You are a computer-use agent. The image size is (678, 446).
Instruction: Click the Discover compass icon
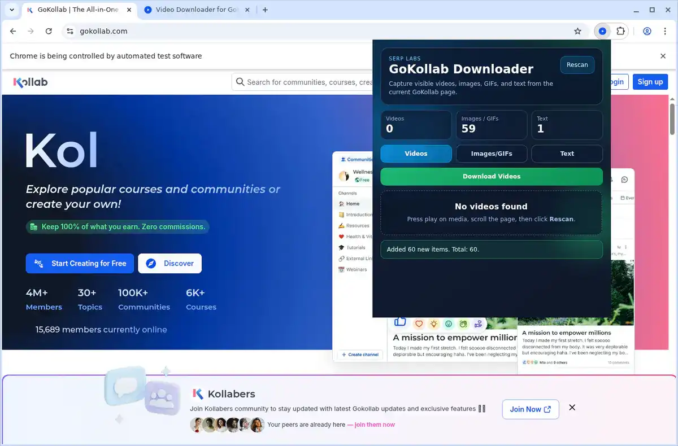151,264
